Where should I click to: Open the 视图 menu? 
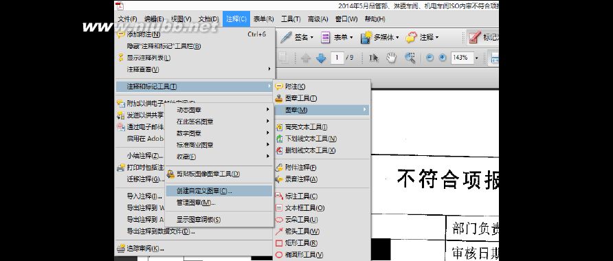(x=181, y=19)
